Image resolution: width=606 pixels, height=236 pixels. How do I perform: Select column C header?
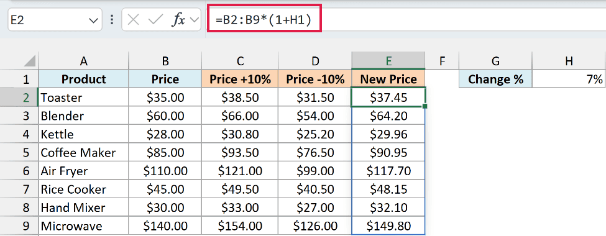pos(240,61)
